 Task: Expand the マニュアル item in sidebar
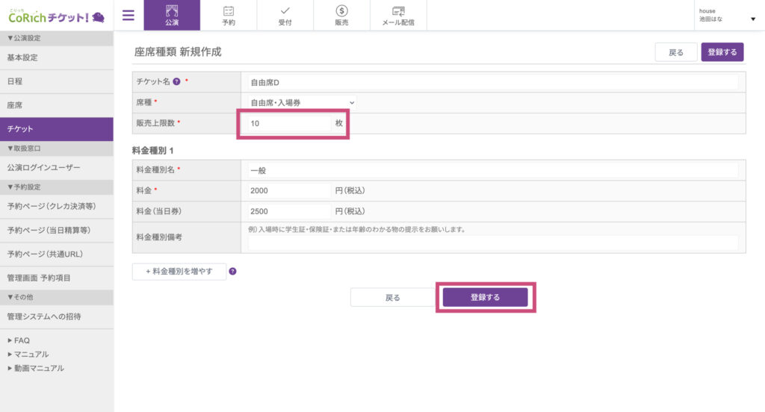tap(28, 354)
